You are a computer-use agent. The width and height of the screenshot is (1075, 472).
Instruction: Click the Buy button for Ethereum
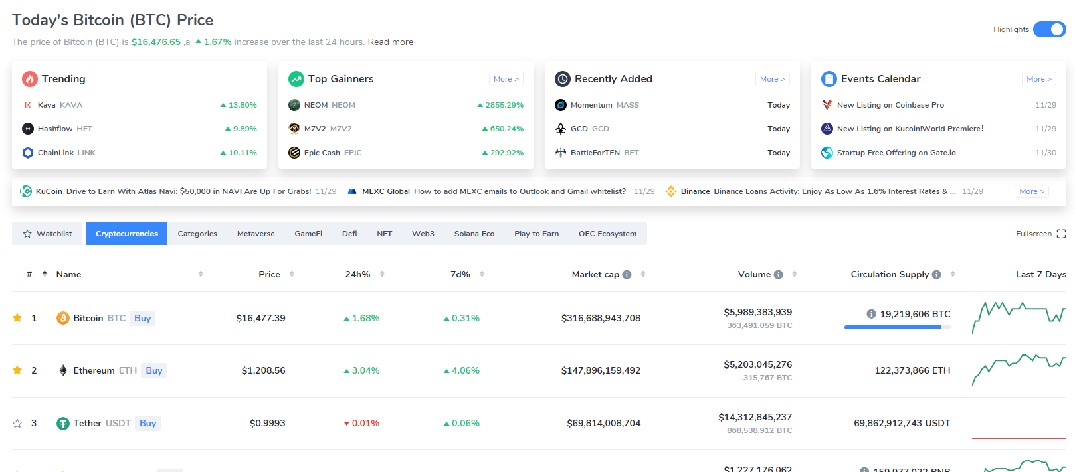click(x=154, y=370)
